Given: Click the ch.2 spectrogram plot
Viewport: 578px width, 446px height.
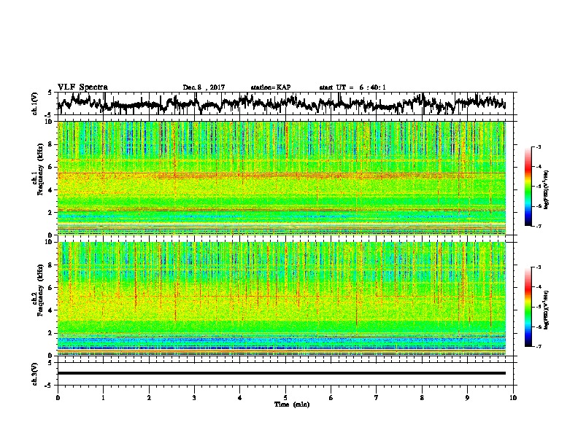Looking at the screenshot, I should pyautogui.click(x=282, y=299).
